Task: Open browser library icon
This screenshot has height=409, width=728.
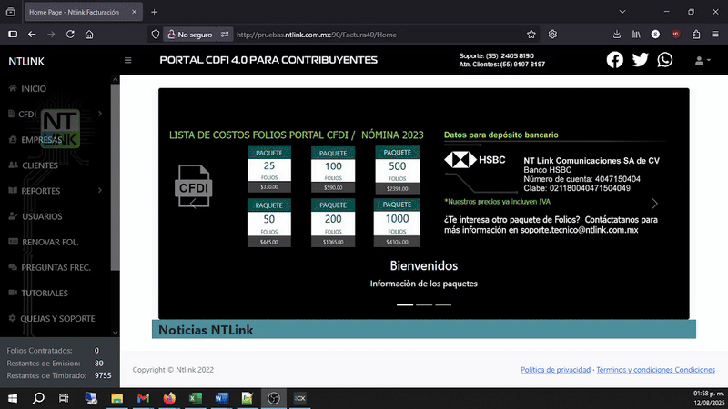Action: point(636,35)
